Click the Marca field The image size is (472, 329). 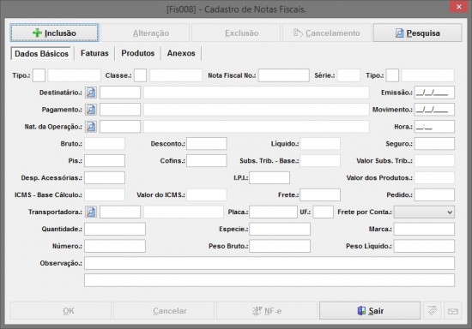tap(424, 229)
